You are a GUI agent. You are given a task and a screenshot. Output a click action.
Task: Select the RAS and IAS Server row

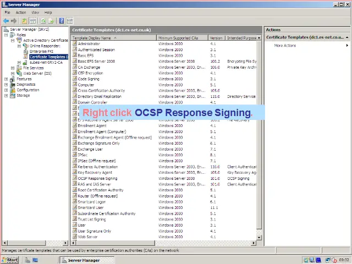point(164,184)
